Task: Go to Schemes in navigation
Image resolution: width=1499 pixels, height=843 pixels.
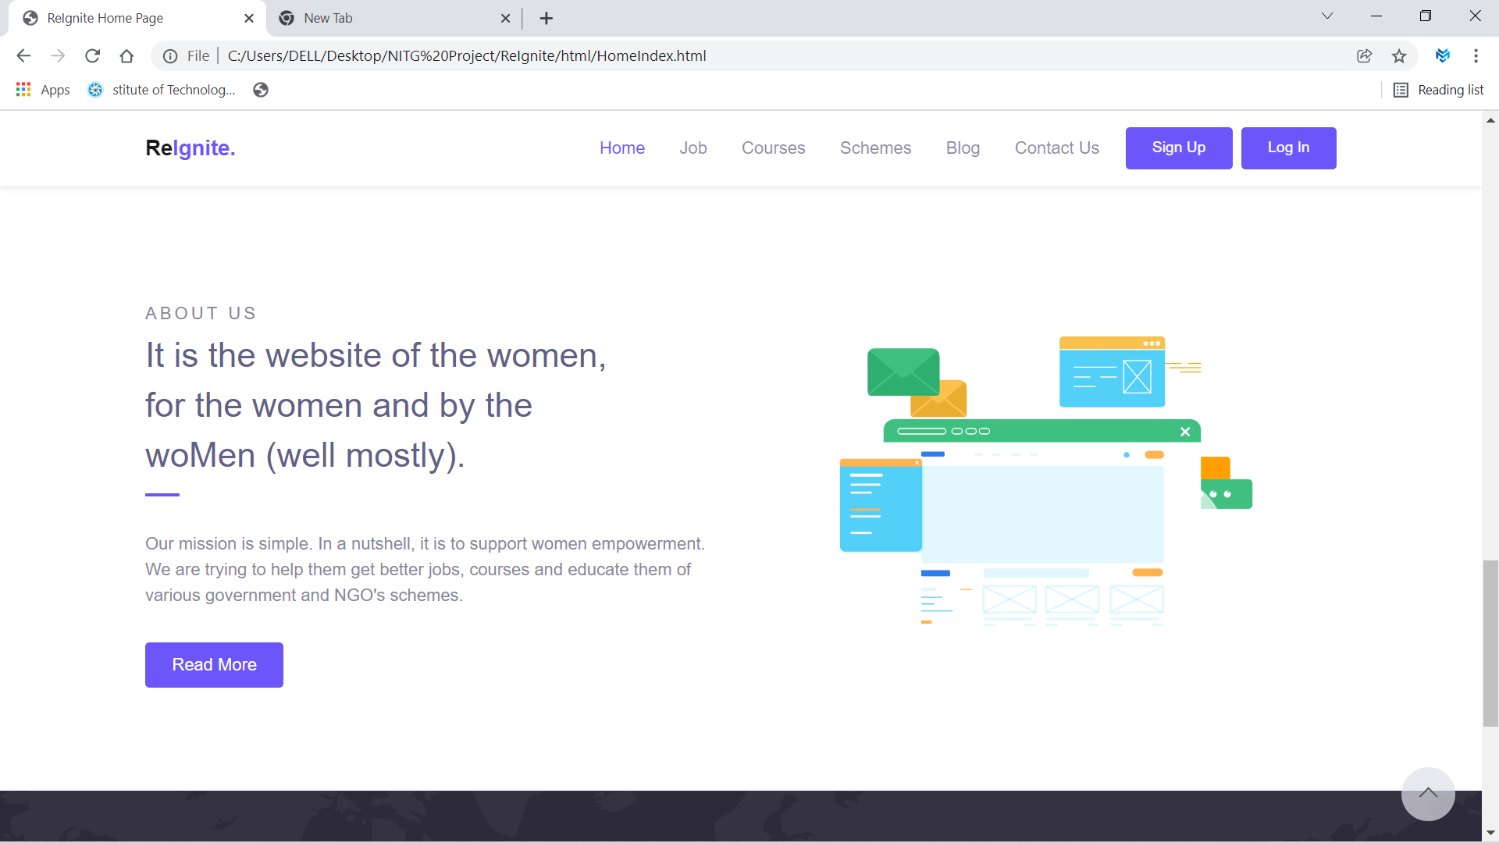Action: 875,148
